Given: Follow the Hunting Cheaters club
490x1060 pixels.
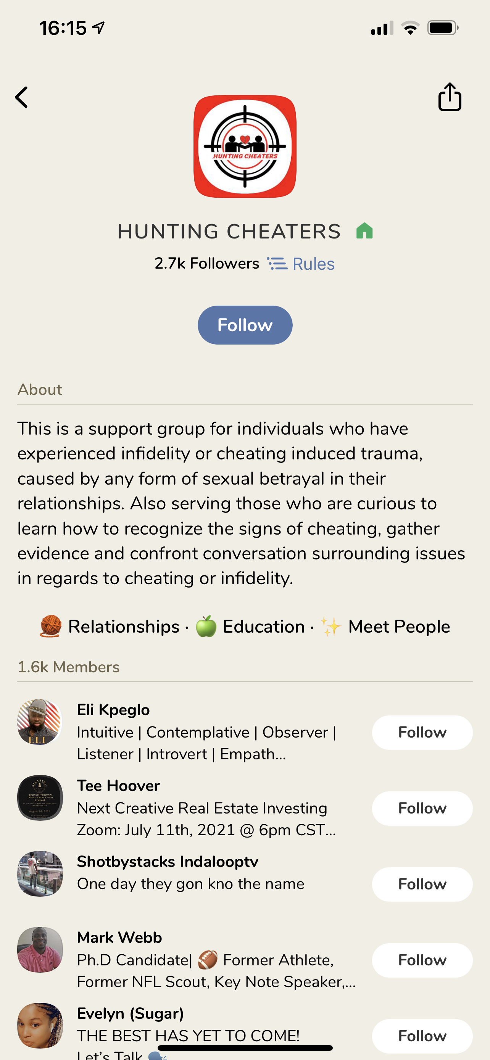Looking at the screenshot, I should [245, 325].
